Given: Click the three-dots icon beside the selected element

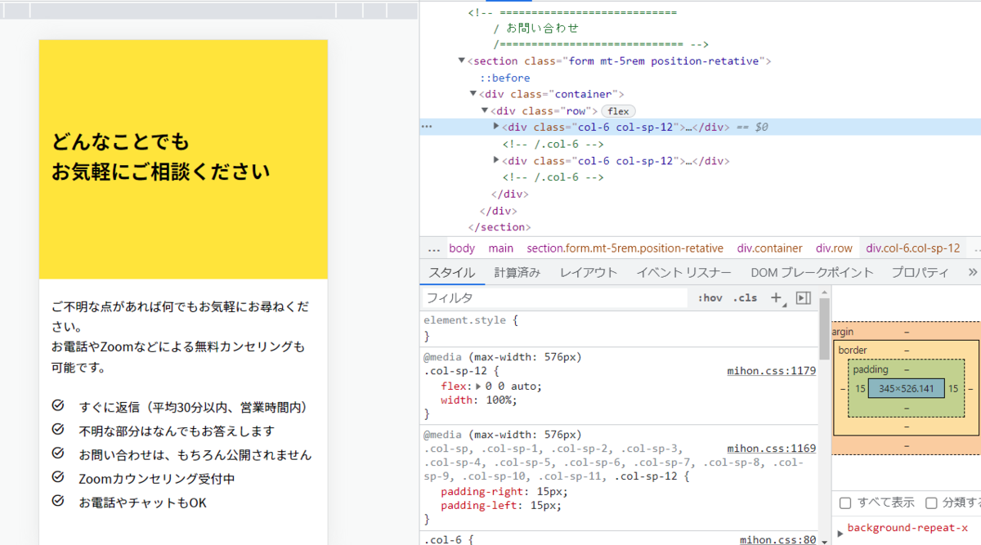Looking at the screenshot, I should coord(427,127).
